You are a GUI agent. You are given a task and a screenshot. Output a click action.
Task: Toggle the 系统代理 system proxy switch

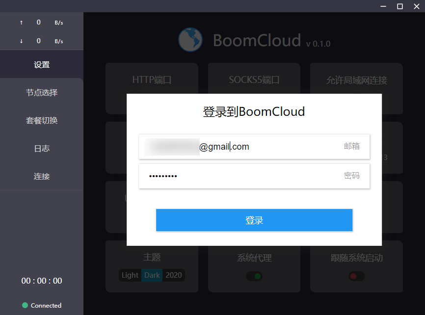coord(254,276)
